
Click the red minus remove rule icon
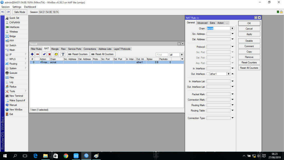click(x=38, y=54)
